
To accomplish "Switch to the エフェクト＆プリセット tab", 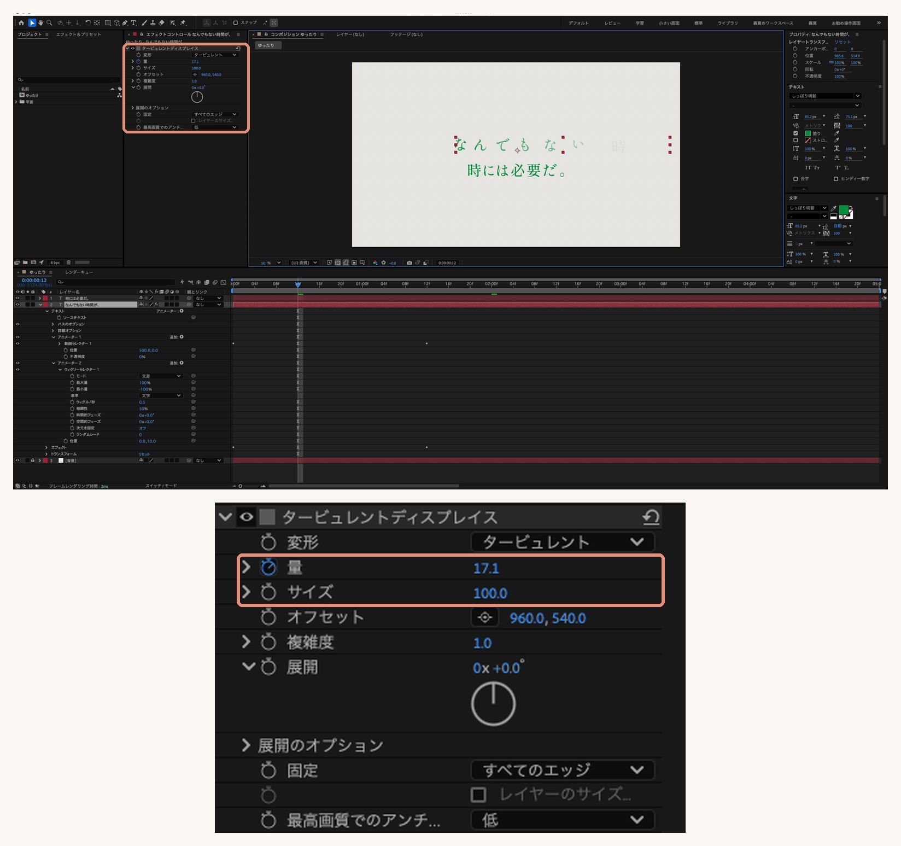I will pyautogui.click(x=78, y=34).
